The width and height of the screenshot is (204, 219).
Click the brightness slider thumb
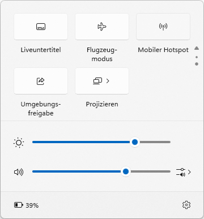pyautogui.click(x=135, y=142)
